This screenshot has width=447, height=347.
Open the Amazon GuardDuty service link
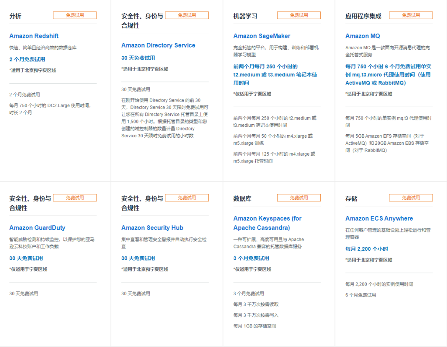37,228
